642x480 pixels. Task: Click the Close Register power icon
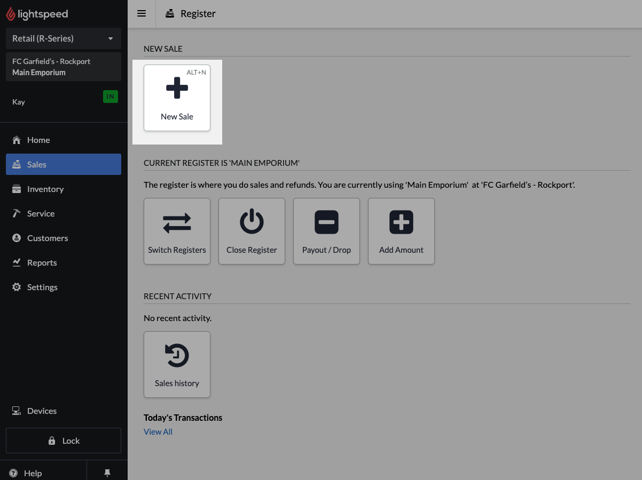(x=252, y=222)
